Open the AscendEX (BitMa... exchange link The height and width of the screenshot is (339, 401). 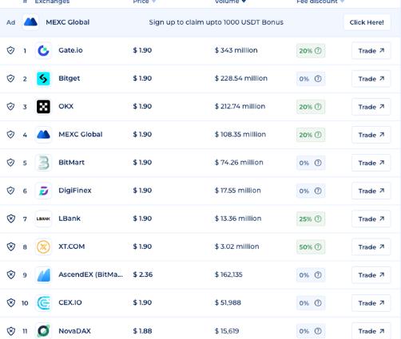[x=90, y=274]
